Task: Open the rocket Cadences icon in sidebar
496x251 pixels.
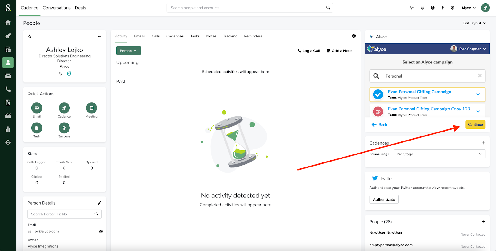Action: tap(8, 36)
